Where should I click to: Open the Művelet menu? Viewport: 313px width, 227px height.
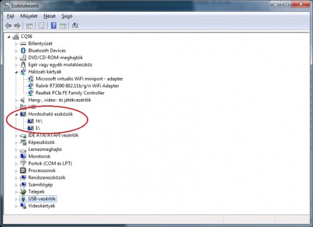[29, 16]
